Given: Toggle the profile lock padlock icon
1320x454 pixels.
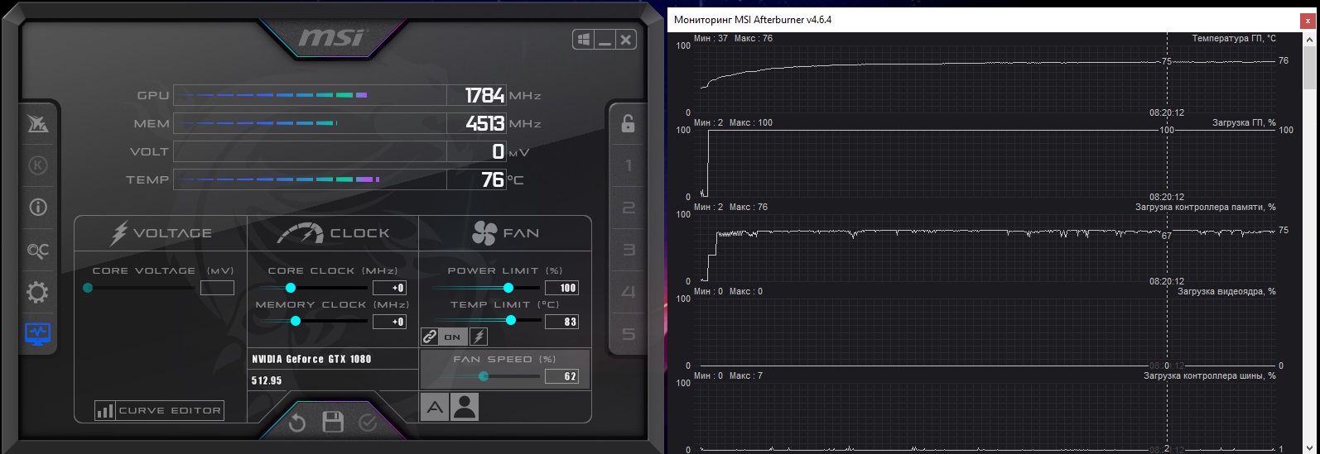Looking at the screenshot, I should click(x=628, y=123).
